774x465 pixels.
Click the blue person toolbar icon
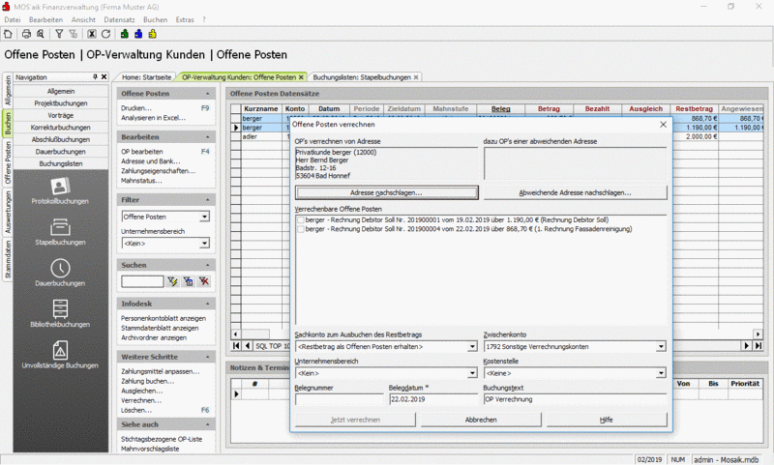pyautogui.click(x=138, y=34)
